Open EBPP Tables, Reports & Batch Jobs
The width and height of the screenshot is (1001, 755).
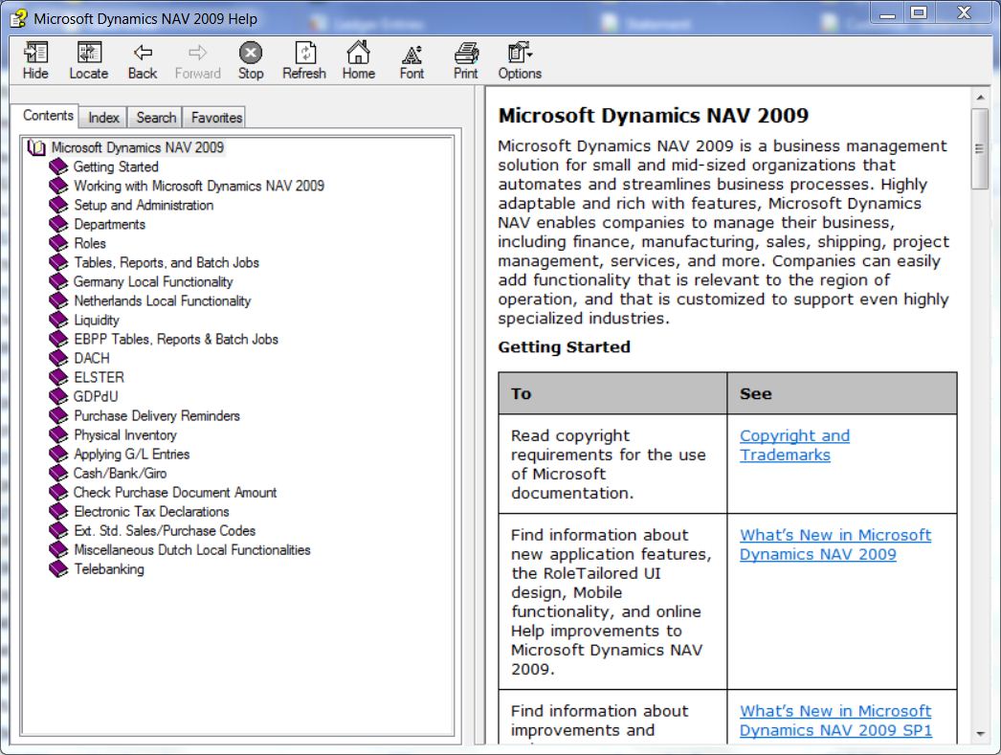coord(176,340)
